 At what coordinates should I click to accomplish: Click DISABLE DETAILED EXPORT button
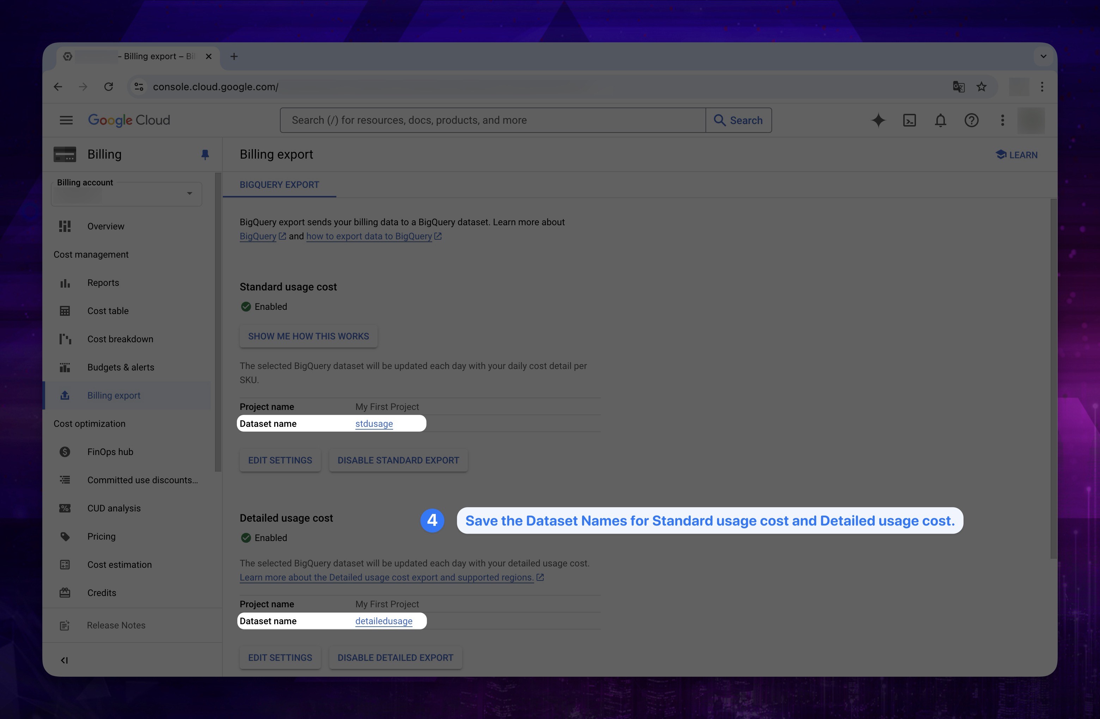[395, 657]
